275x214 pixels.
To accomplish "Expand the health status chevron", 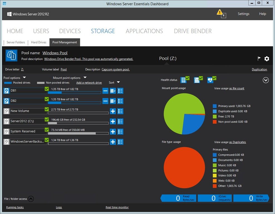I will pos(266,80).
